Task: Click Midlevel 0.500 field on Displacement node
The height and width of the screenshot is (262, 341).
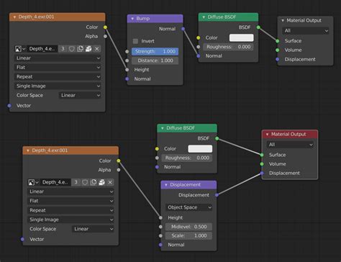Action: tap(189, 227)
